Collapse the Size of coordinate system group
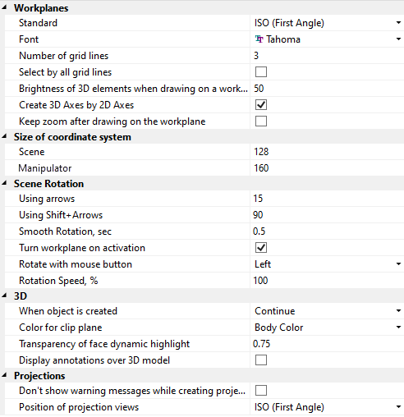Viewport: 404px width, 417px height. [x=4, y=136]
